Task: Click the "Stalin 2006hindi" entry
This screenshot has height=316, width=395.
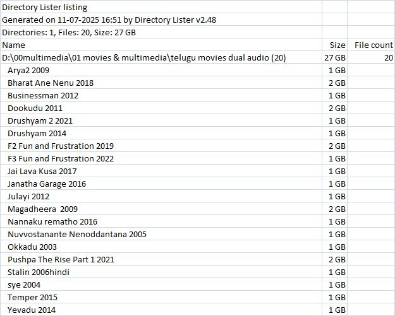Action: pyautogui.click(x=41, y=272)
